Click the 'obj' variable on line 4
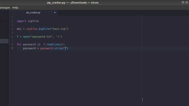 (19, 29)
